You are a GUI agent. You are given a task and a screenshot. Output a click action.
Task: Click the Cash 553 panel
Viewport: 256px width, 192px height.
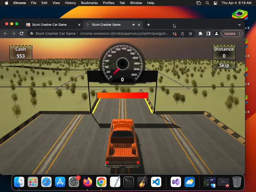[20, 52]
